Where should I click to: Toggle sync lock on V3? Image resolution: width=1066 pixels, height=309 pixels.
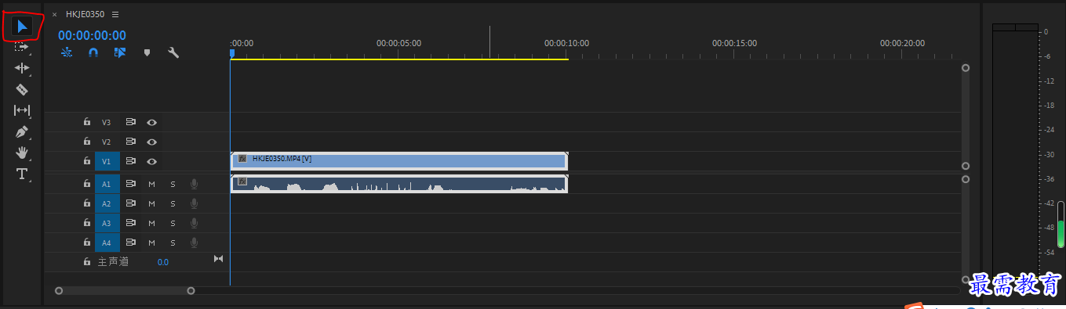click(x=131, y=122)
